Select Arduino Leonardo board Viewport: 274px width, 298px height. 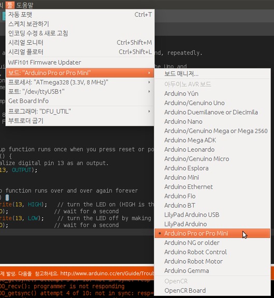(212, 150)
